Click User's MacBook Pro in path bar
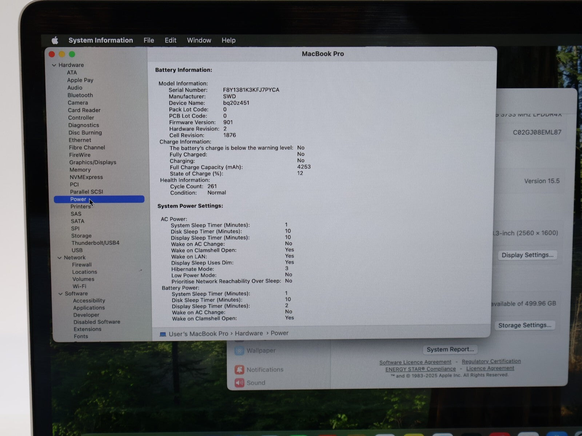Viewport: 582px width, 436px height. click(198, 334)
